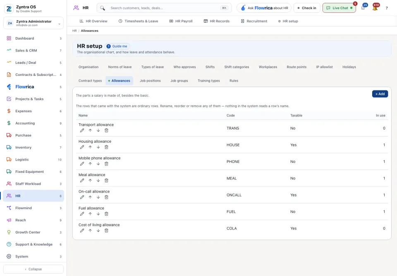Click the HR breadcrumb link
The image size is (397, 276).
pyautogui.click(x=74, y=31)
